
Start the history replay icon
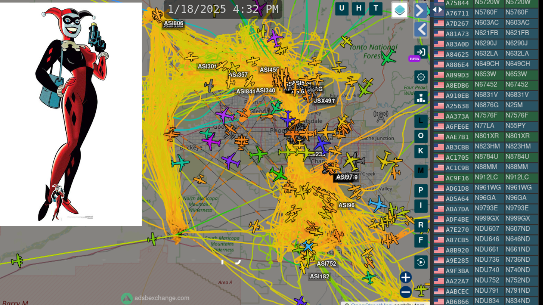coord(421,262)
